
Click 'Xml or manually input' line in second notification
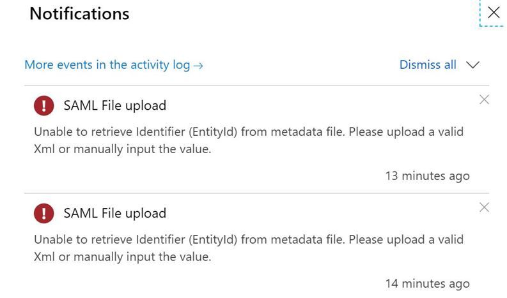123,257
